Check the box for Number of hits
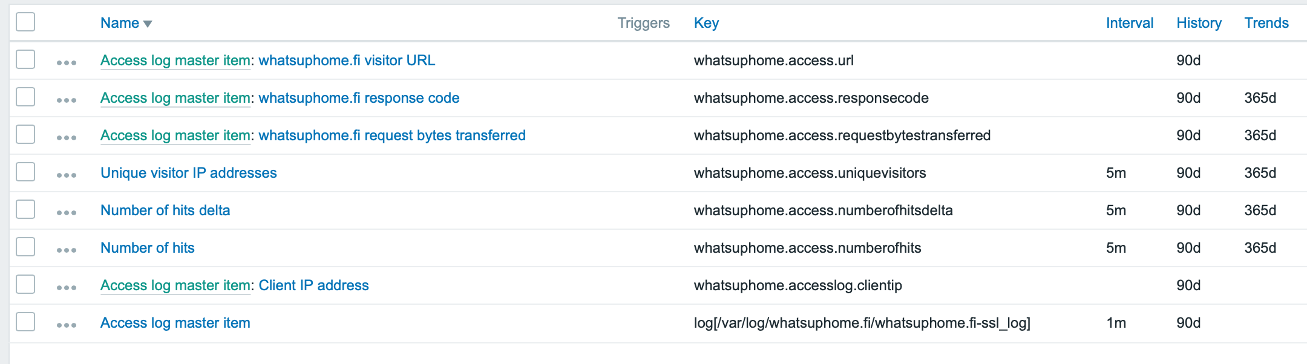Screen dimensions: 1307x364 click(x=25, y=247)
